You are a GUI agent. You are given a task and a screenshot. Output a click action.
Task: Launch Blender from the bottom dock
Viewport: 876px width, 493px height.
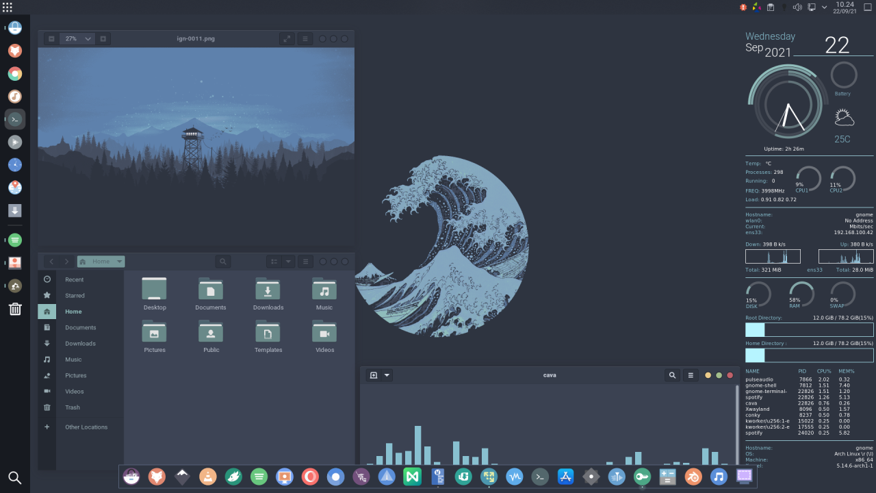(693, 476)
